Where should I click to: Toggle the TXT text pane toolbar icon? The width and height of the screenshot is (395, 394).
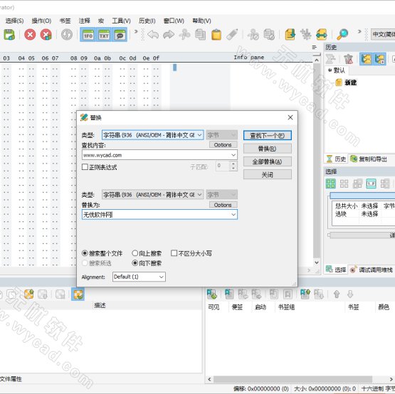click(104, 35)
